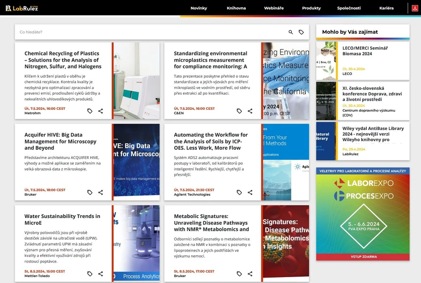Viewport: 421px width, 283px height.
Task: Click 'Út, 7.5.2024, 21:30 CEST' date
Action: pyautogui.click(x=194, y=190)
